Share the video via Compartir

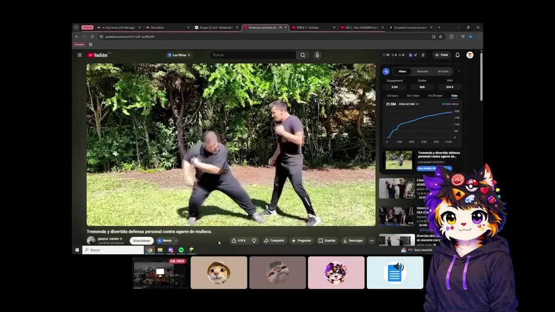click(x=274, y=240)
